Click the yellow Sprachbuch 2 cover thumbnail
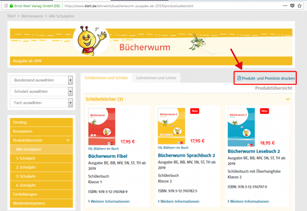 [x=171, y=126]
